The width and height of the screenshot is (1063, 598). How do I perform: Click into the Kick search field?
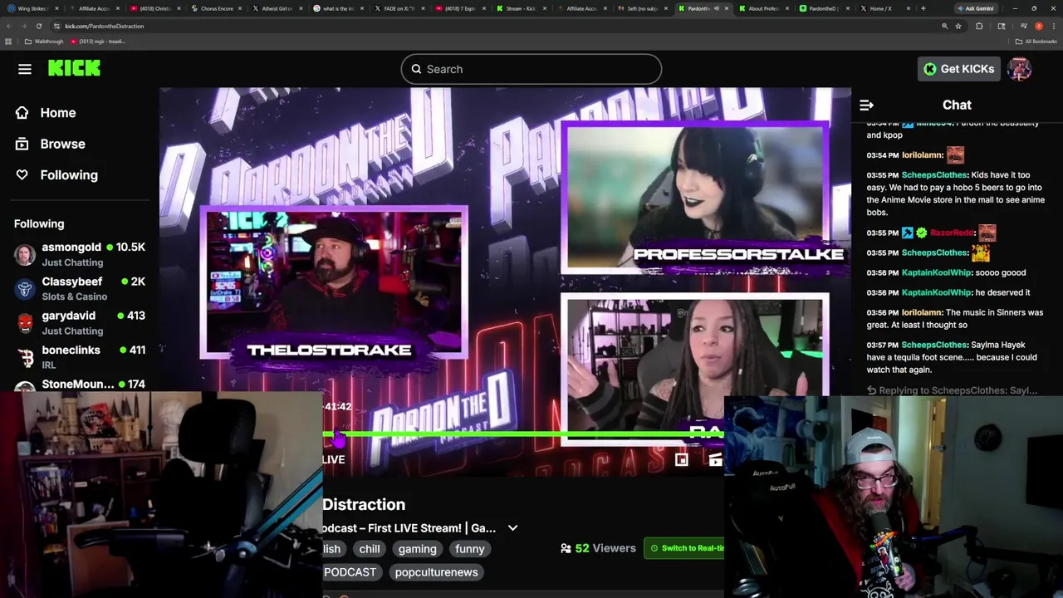(x=531, y=69)
